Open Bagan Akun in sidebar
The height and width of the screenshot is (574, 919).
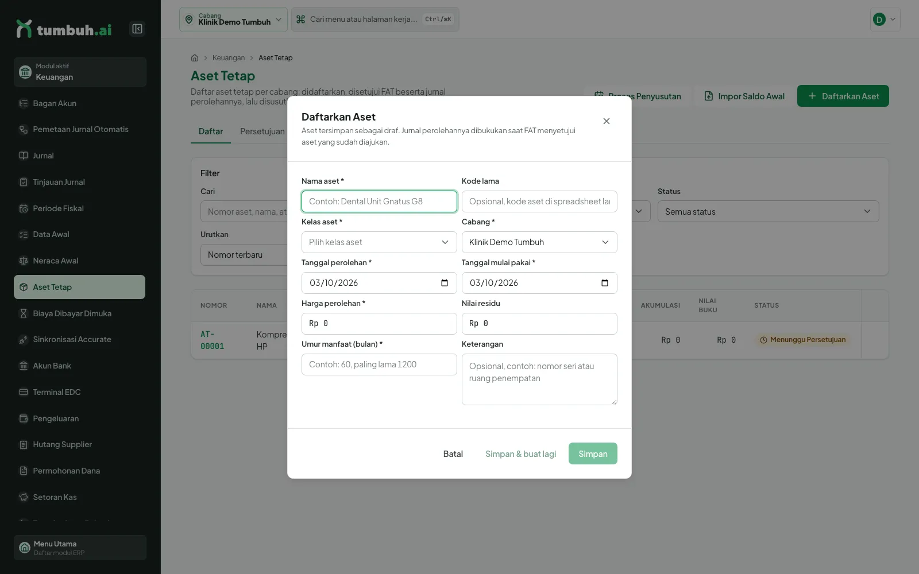[x=80, y=103]
